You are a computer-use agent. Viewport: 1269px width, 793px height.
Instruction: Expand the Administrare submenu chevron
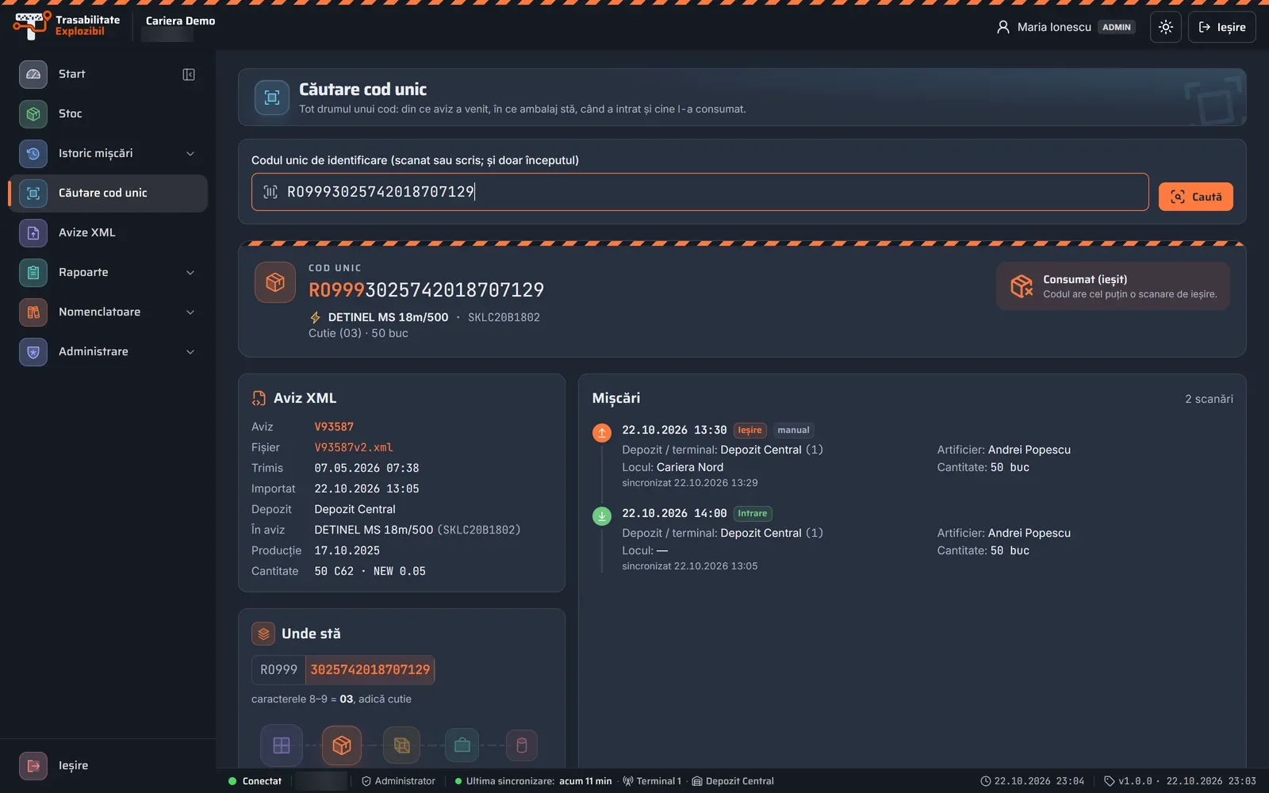(190, 352)
